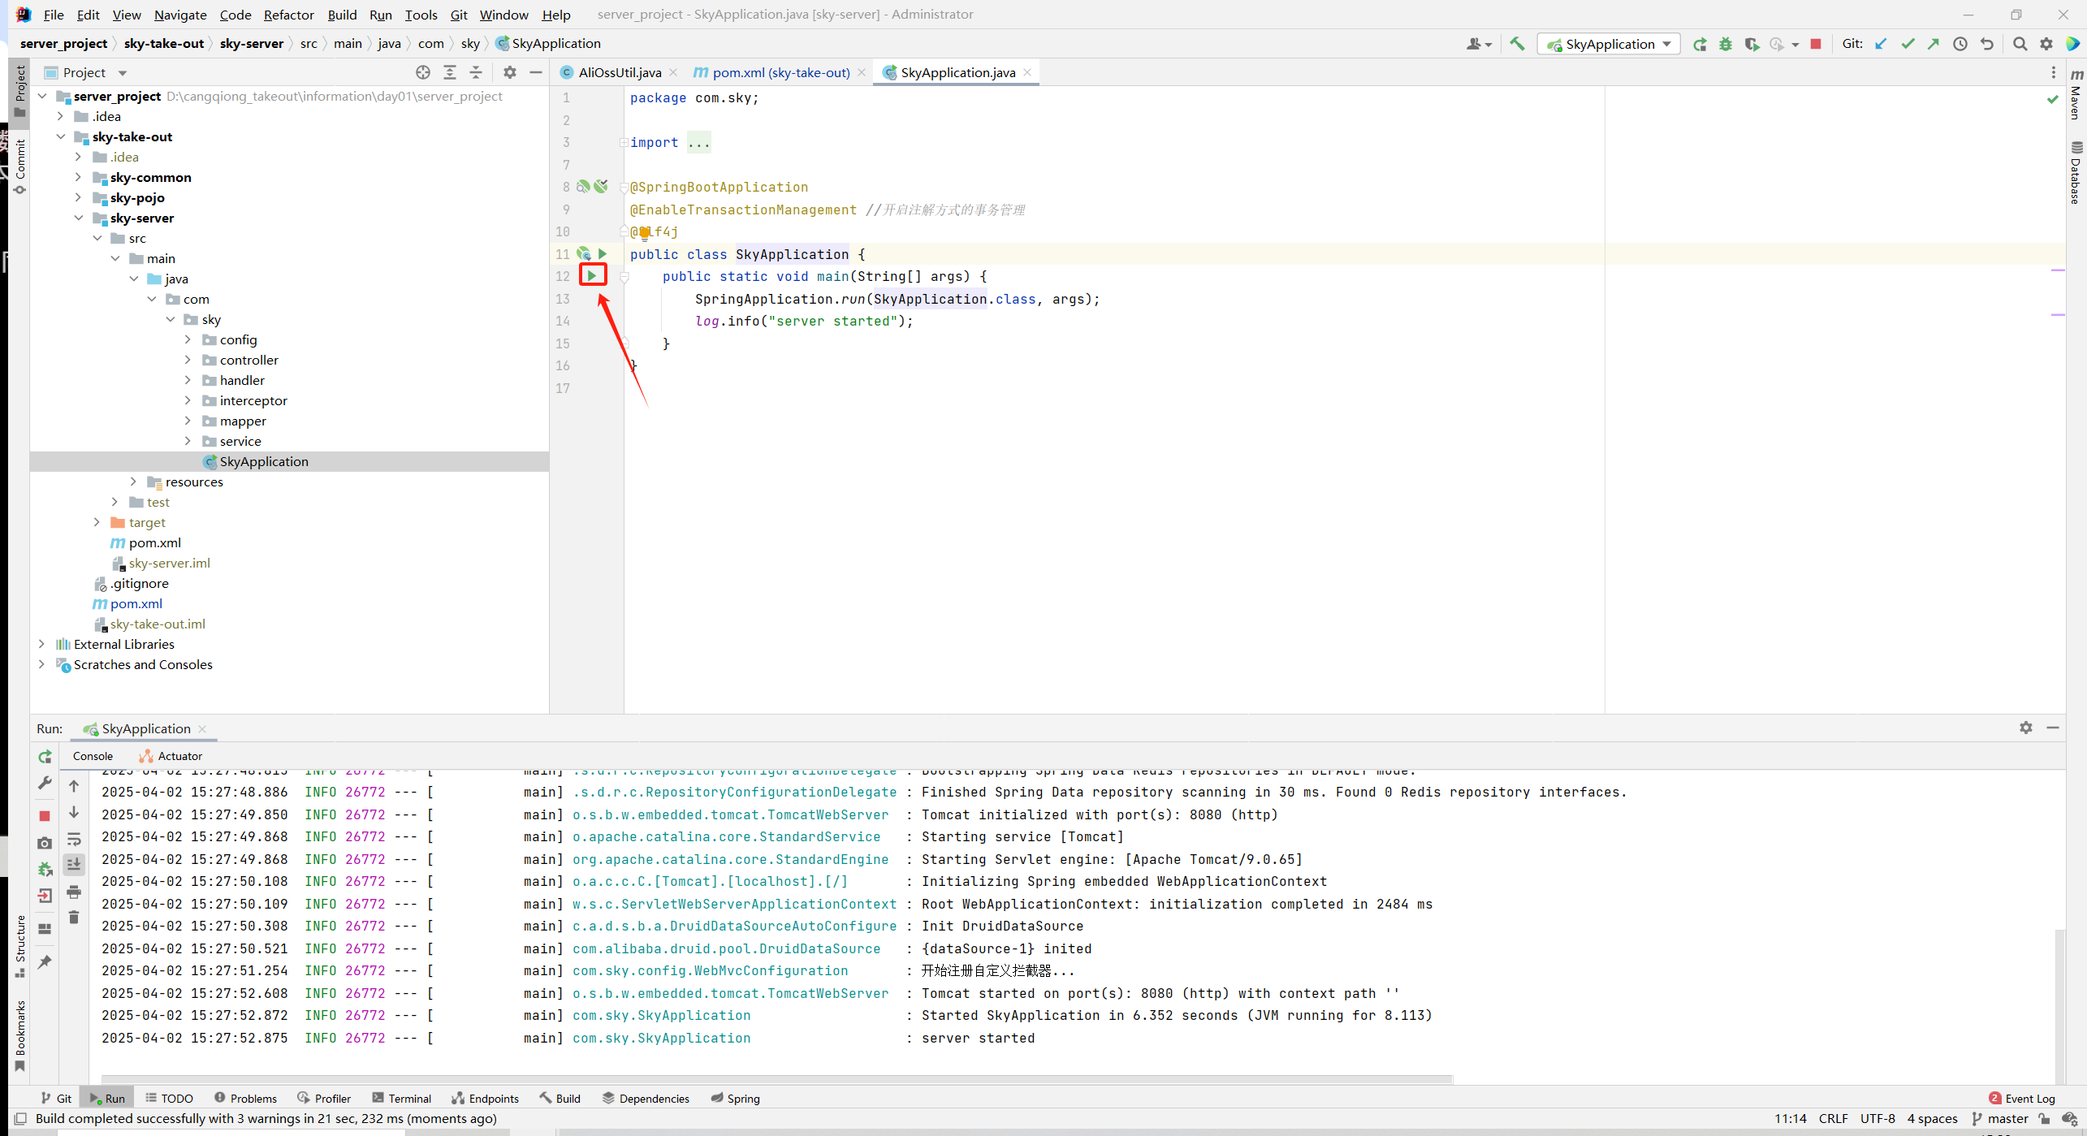Open the Refactor menu
This screenshot has width=2087, height=1136.
288,15
